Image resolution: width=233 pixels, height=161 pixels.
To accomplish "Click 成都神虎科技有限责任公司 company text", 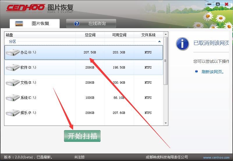I will [167, 157].
